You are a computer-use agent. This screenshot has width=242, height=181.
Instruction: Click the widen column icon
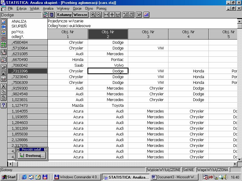point(106,15)
